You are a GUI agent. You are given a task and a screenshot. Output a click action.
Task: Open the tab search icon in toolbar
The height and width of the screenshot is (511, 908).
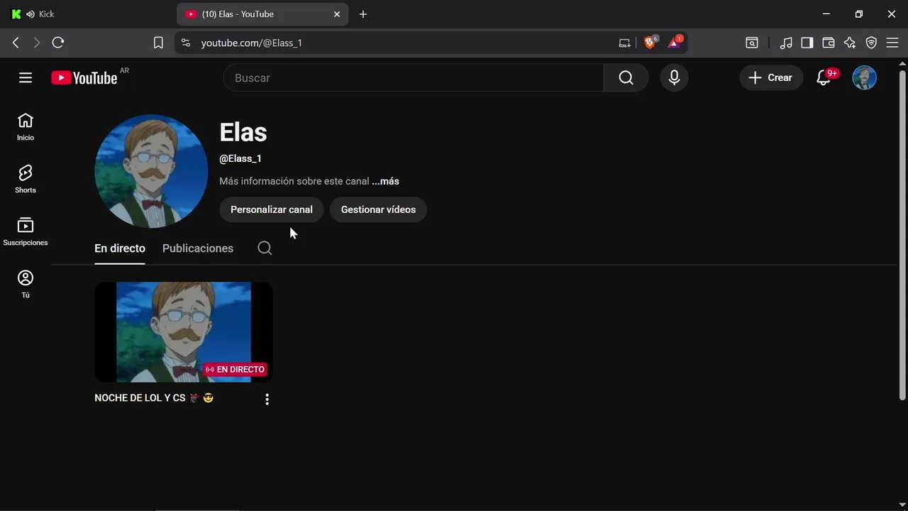tap(752, 43)
